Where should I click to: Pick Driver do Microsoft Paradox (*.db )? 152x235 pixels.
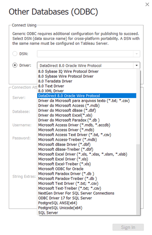(87, 120)
